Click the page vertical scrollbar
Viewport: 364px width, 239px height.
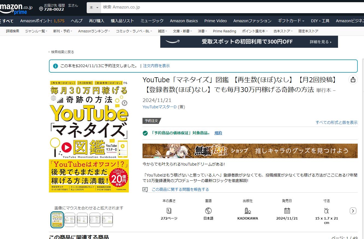[x=363, y=148]
